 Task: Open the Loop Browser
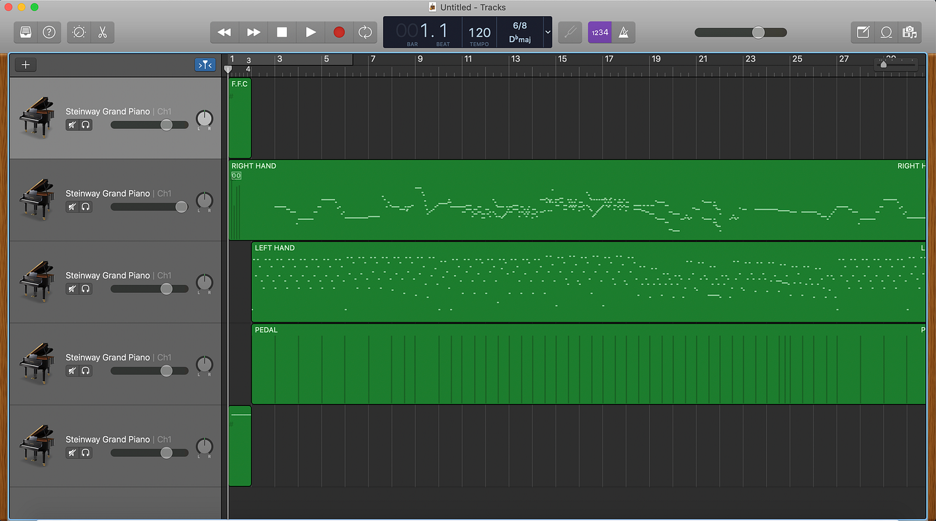pos(886,32)
